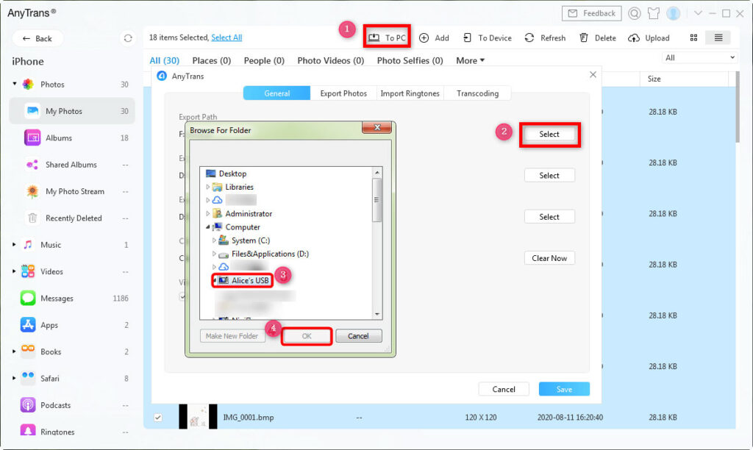Switch to Import Ringtones tab
The image size is (753, 450).
410,93
